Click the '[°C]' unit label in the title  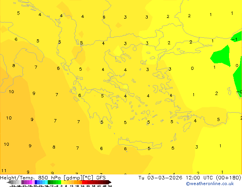[x=88, y=178]
